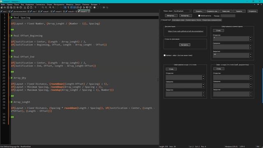Switch to the 'Ключевые слова' tab
Screen dimensions: 263x148
click(178, 20)
